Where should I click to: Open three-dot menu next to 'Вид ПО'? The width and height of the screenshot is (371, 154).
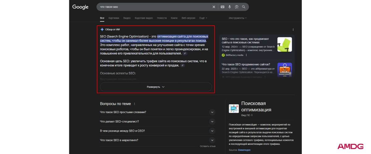pos(252,115)
